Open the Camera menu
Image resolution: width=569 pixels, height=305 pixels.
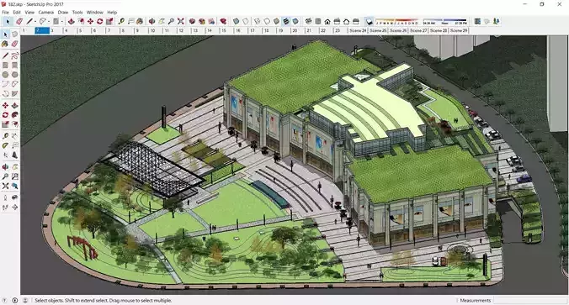(45, 13)
